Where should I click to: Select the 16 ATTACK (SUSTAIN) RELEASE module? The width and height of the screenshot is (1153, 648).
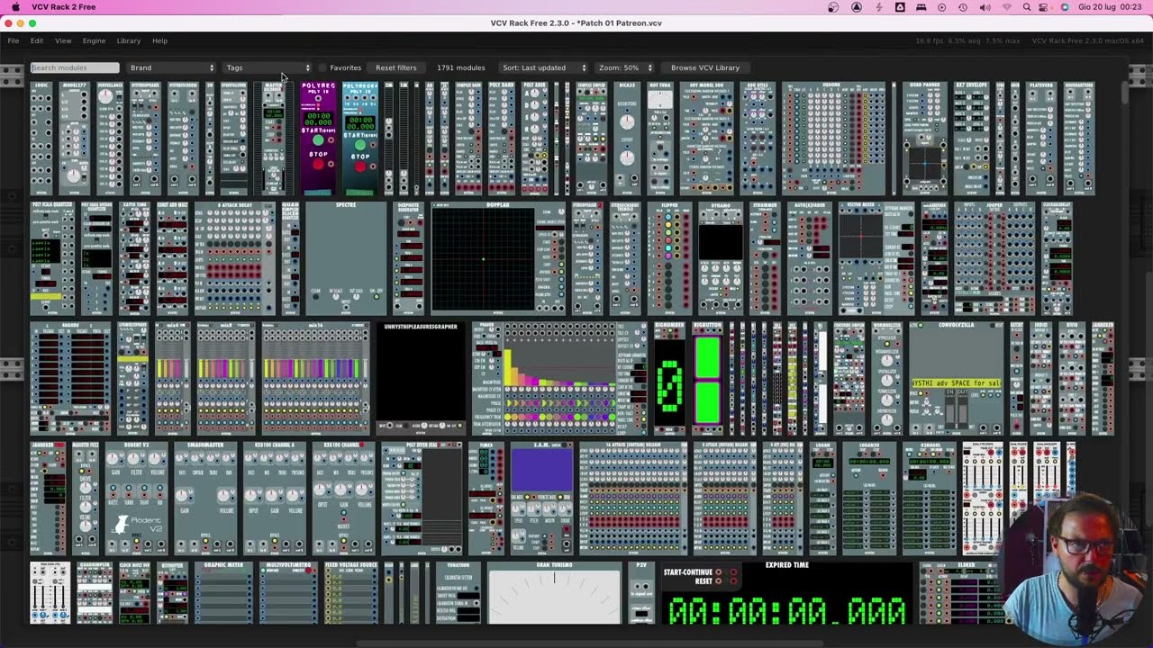coord(633,498)
